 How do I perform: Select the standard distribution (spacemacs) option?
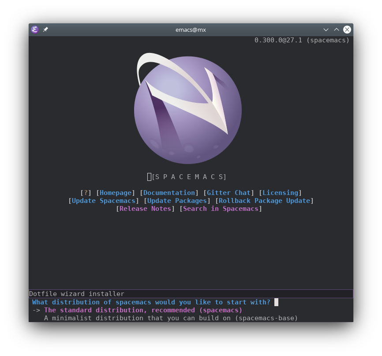tap(143, 310)
